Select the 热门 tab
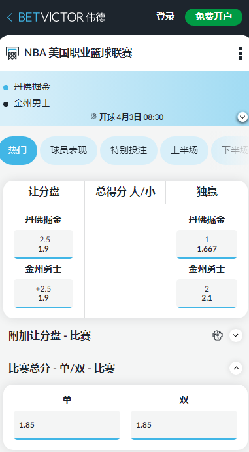249x452 pixels. coord(18,151)
